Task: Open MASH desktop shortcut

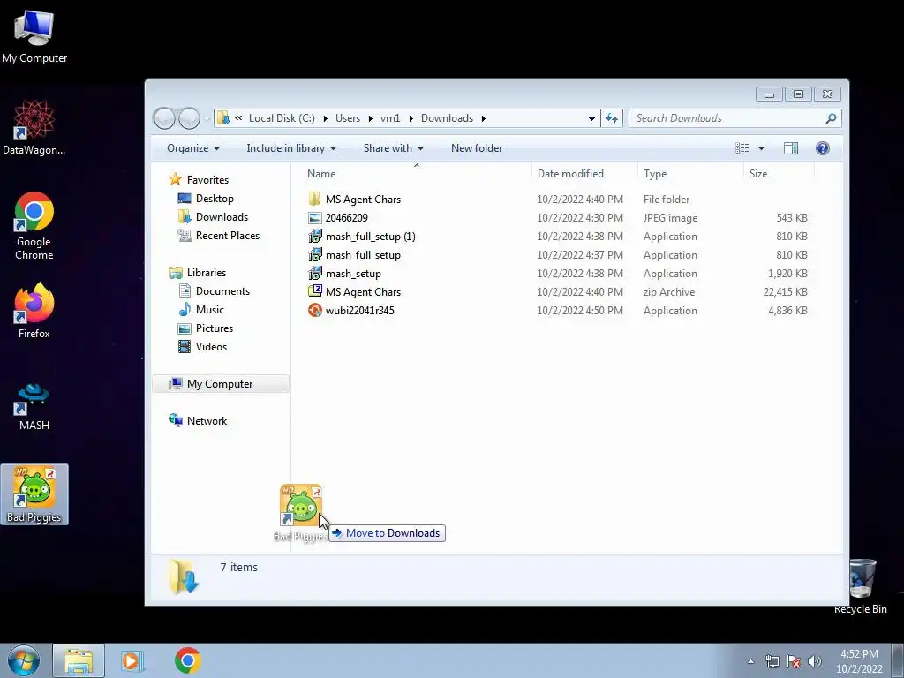Action: [34, 407]
